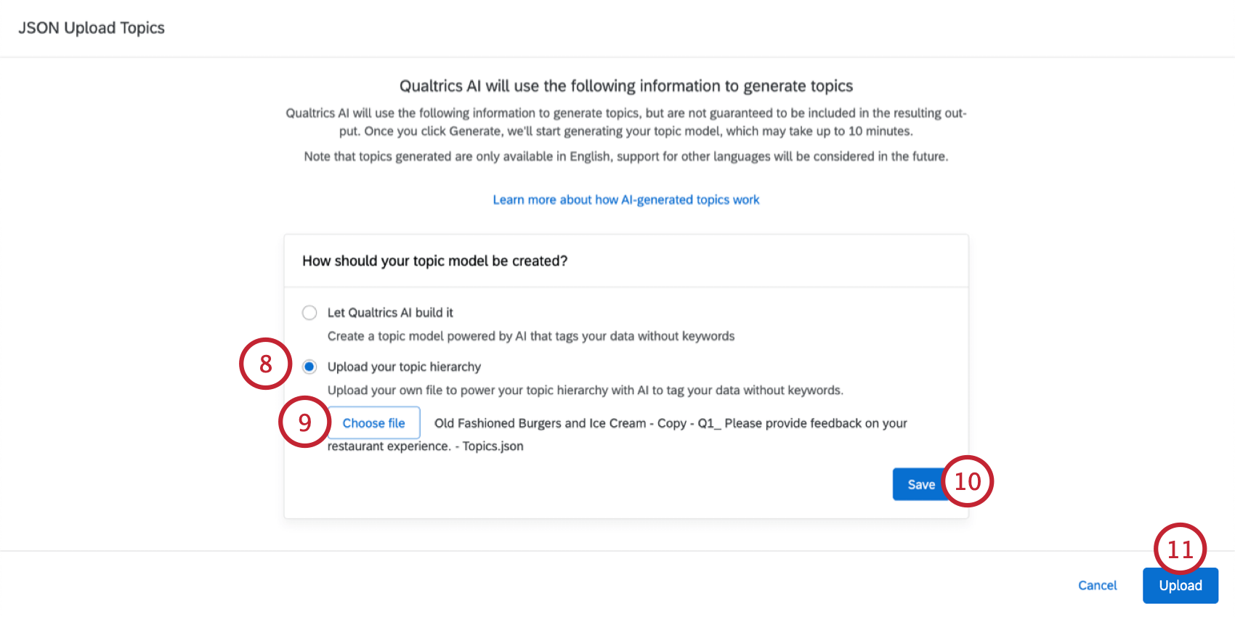The width and height of the screenshot is (1235, 617).
Task: Click the 'Let Qualtrics AI build it' label text
Action: [390, 313]
